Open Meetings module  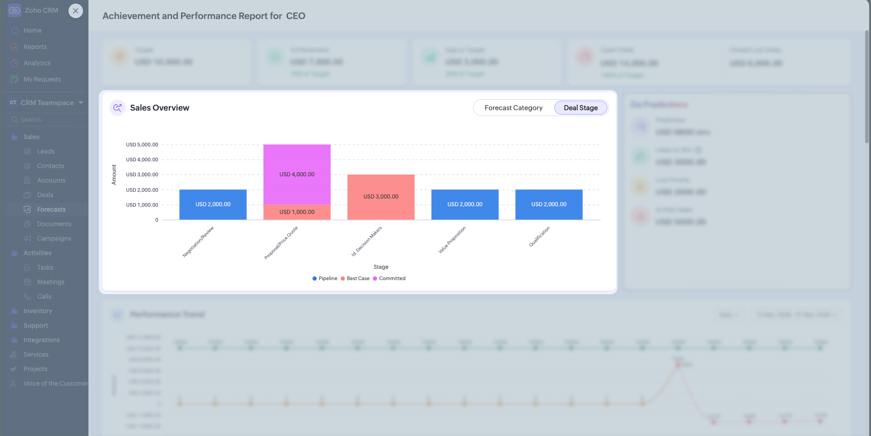(x=51, y=282)
